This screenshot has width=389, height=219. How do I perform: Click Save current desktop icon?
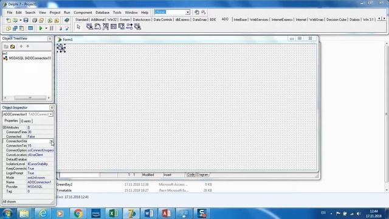point(197,12)
